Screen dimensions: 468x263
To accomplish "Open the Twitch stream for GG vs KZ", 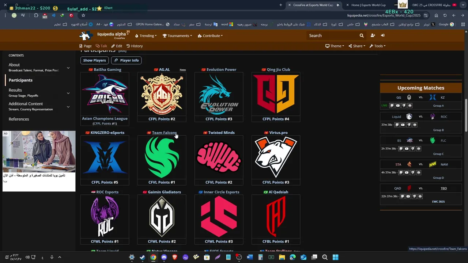I will (x=392, y=106).
